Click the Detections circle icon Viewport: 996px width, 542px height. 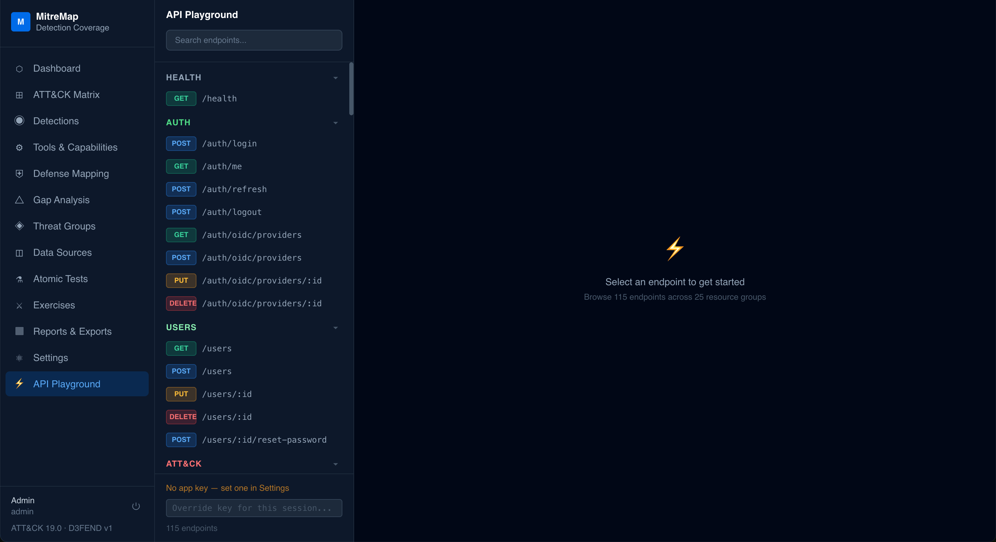19,121
